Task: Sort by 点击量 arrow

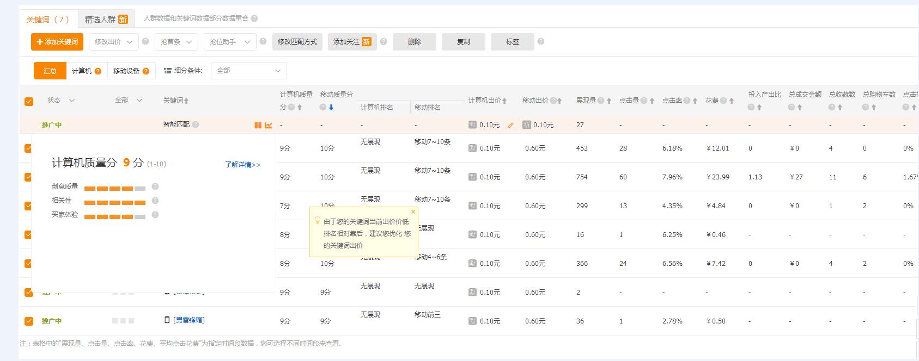Action: click(x=652, y=101)
